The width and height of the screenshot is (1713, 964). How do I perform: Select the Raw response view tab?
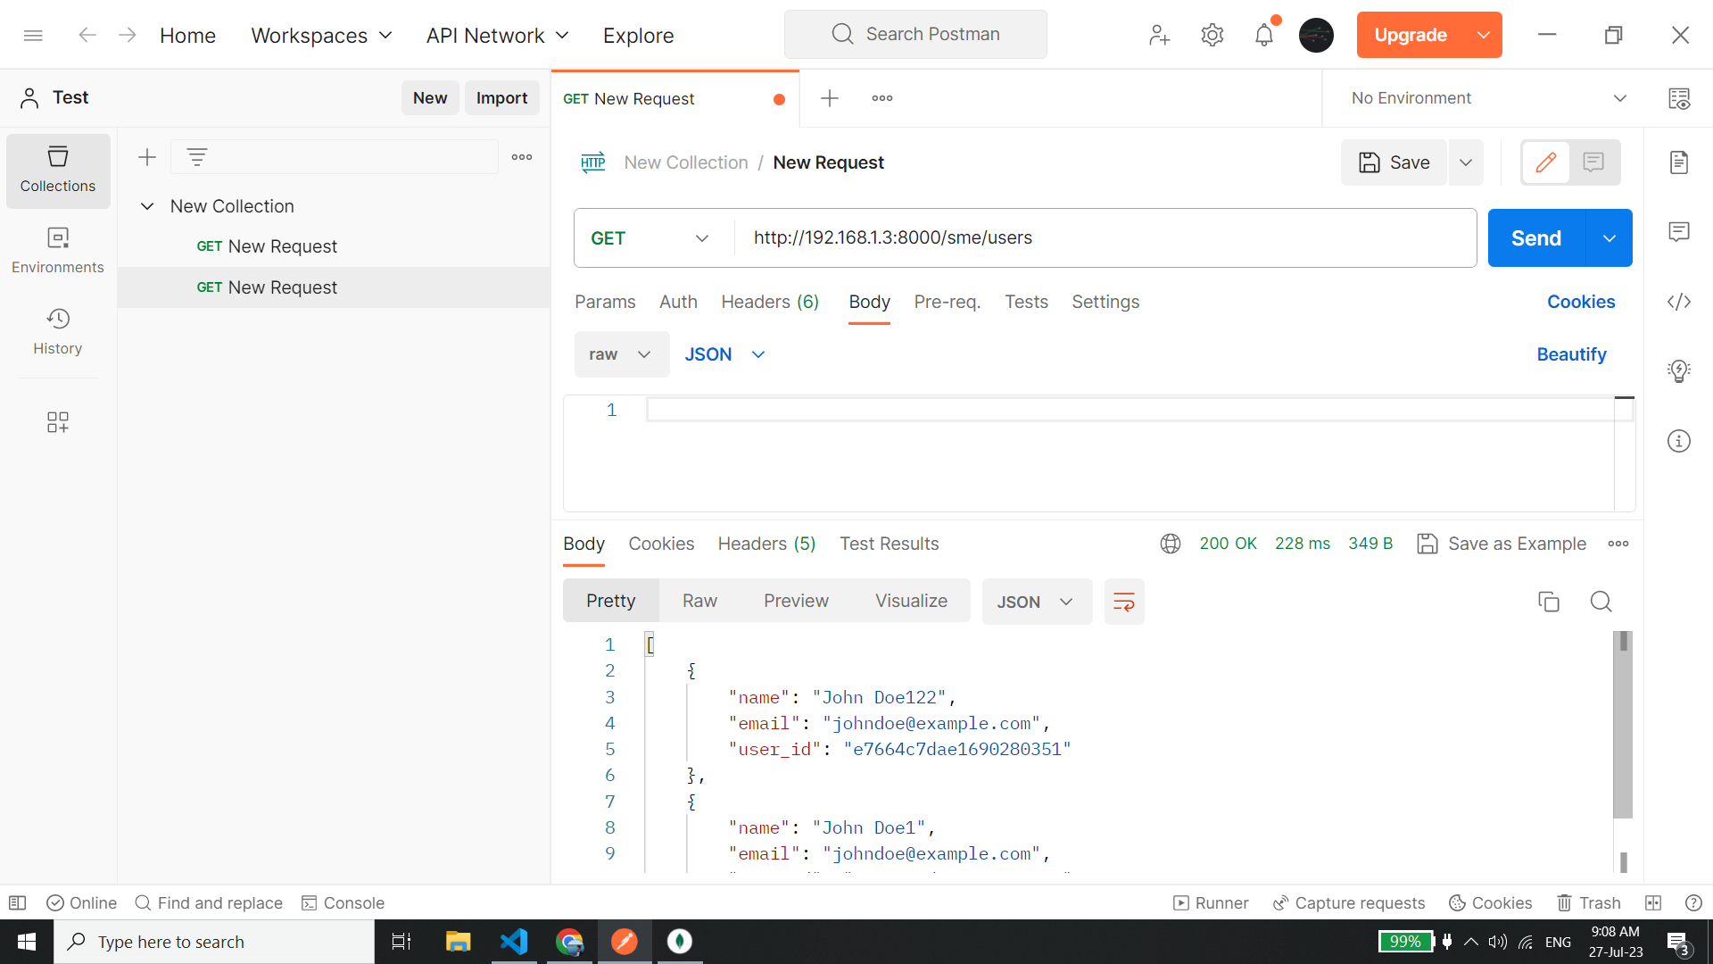click(x=699, y=601)
